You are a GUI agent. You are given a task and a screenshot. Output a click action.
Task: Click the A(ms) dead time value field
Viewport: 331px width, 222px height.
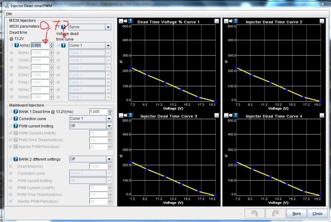40,45
